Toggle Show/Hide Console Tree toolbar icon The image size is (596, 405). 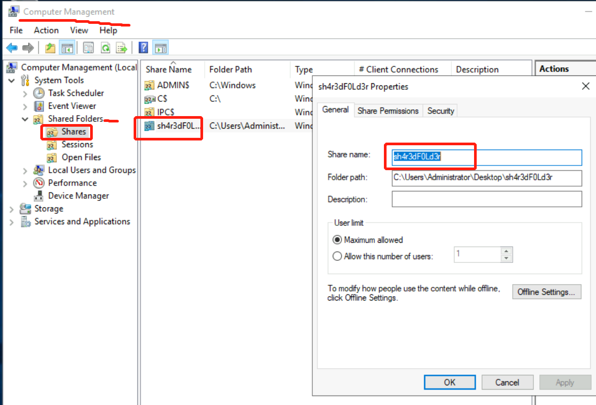click(67, 48)
